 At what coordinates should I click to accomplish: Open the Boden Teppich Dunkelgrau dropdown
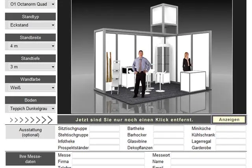[x=32, y=109]
